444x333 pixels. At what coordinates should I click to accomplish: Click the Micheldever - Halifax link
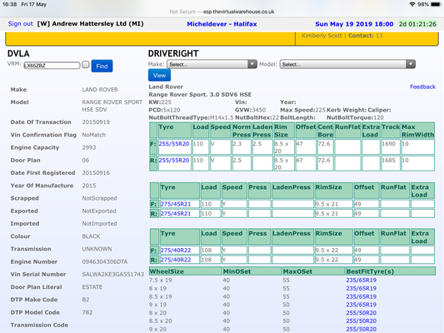tap(222, 24)
